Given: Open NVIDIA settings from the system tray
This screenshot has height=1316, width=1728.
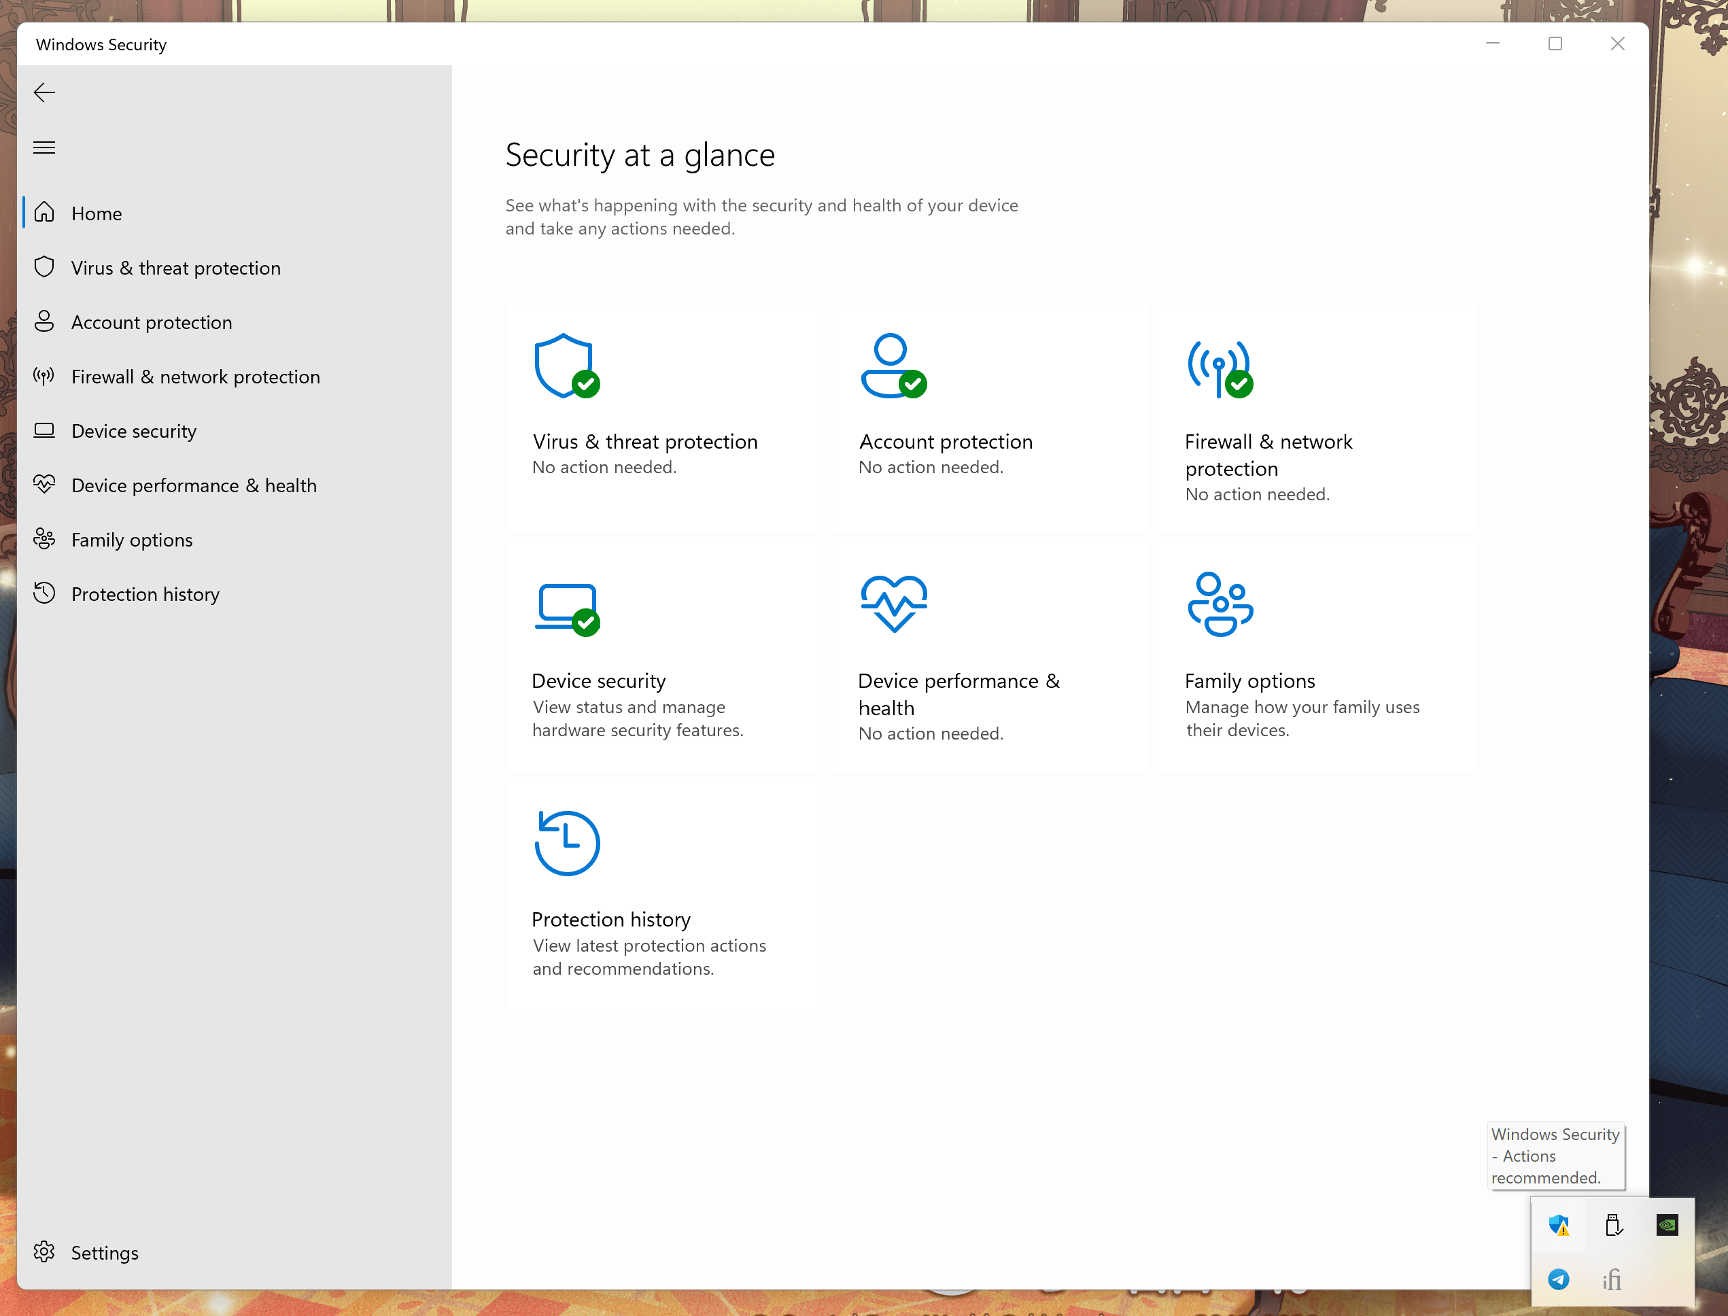Looking at the screenshot, I should (1667, 1224).
